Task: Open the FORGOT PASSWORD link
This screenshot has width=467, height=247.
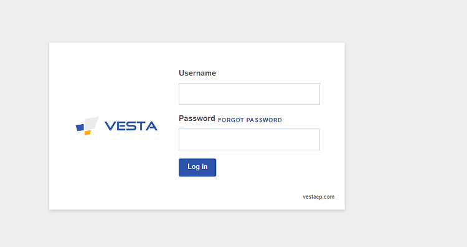Action: 250,120
